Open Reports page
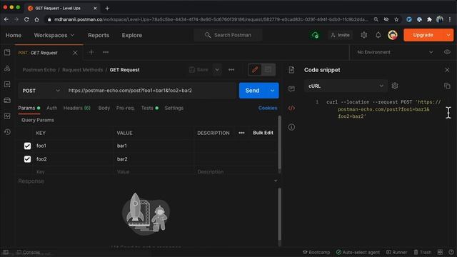This screenshot has height=257, width=457. tap(99, 35)
